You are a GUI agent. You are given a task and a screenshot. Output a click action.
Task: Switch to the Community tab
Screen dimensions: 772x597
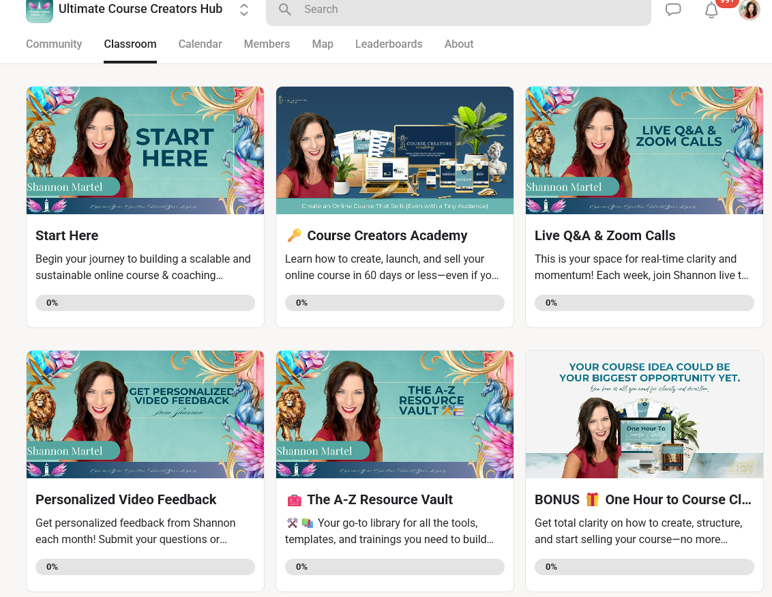(x=54, y=44)
